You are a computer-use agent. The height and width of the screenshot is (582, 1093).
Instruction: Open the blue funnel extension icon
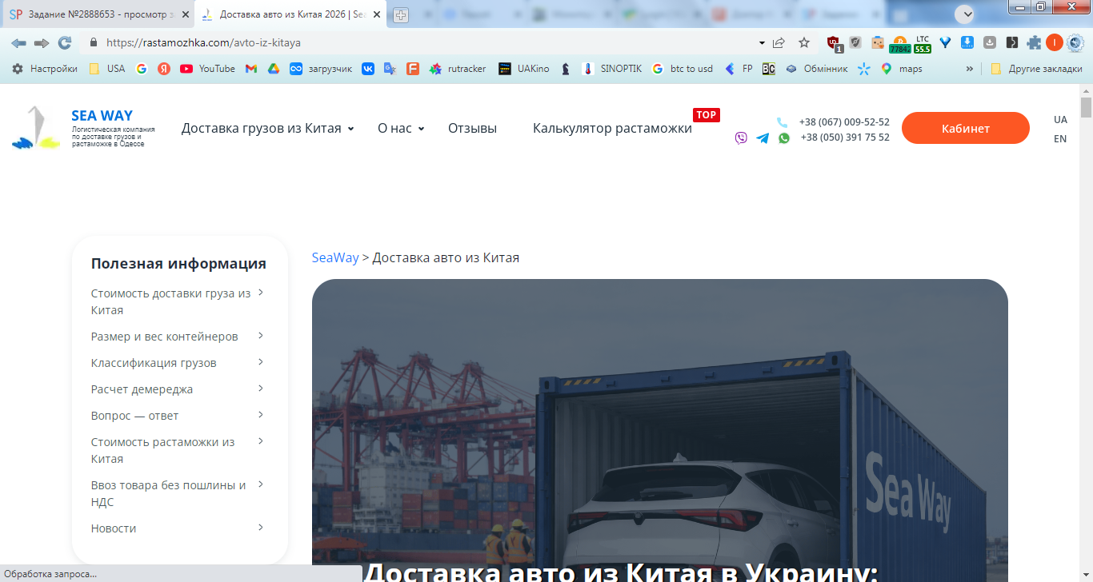coord(945,43)
